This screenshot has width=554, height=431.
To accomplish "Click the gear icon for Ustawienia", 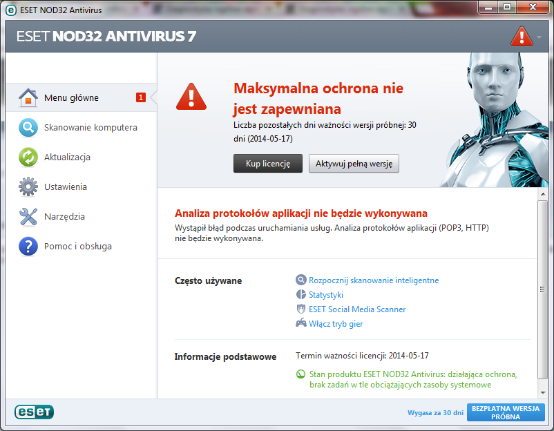I will (28, 186).
